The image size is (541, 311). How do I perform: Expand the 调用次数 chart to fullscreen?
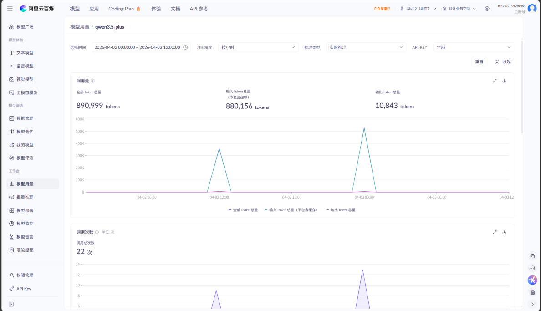point(495,232)
